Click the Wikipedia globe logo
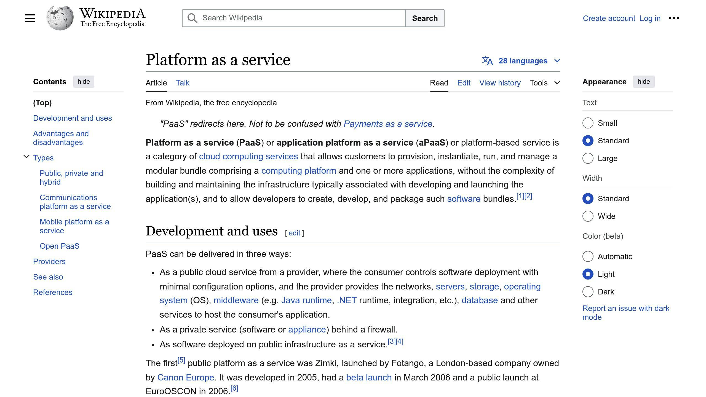The image size is (706, 397). click(x=60, y=18)
